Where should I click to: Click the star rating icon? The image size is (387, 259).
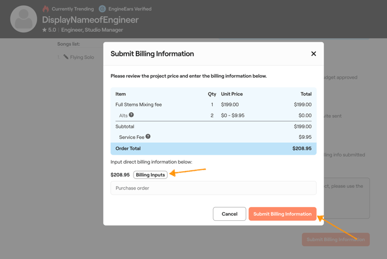(44, 30)
